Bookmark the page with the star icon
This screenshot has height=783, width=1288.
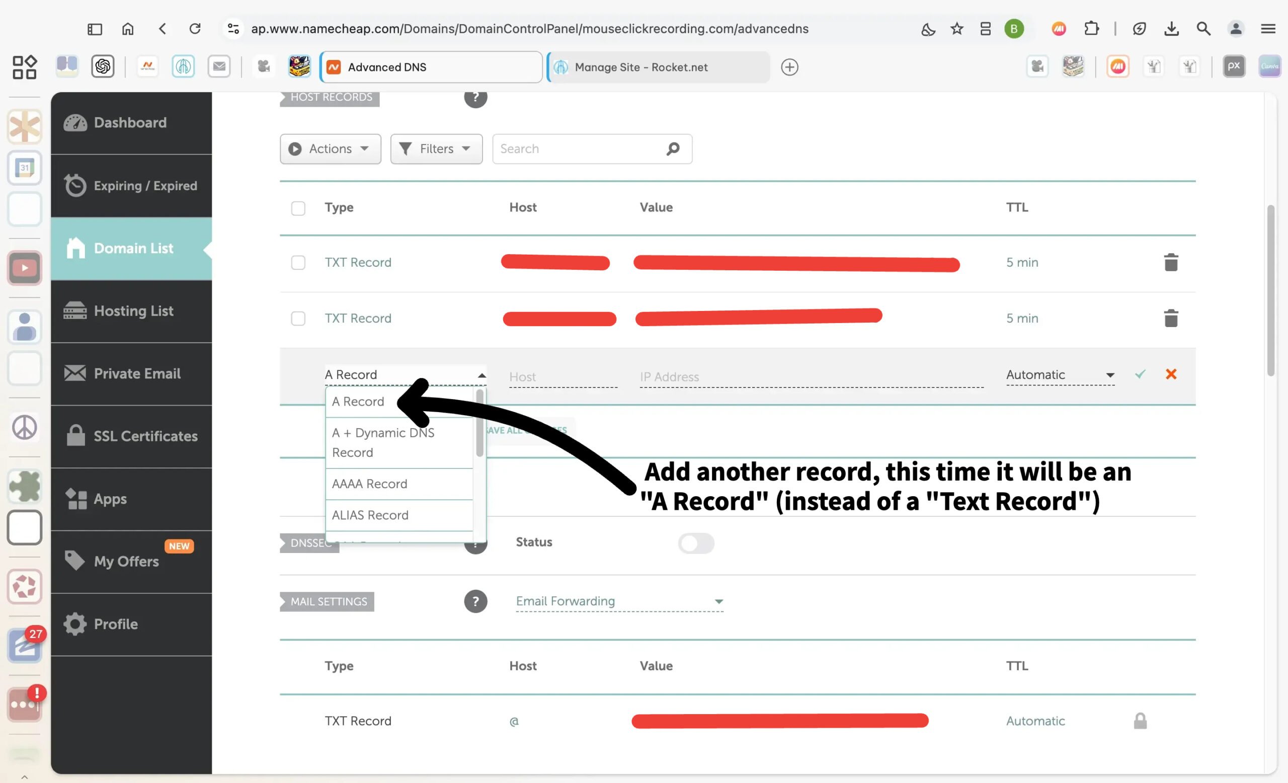pyautogui.click(x=956, y=29)
